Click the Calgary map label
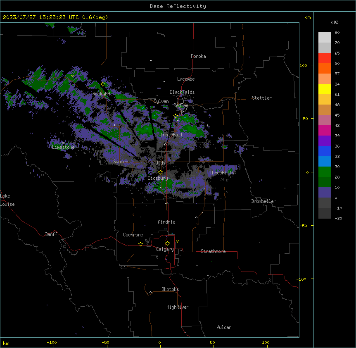Viewport: 356px width, 348px height. 165,249
